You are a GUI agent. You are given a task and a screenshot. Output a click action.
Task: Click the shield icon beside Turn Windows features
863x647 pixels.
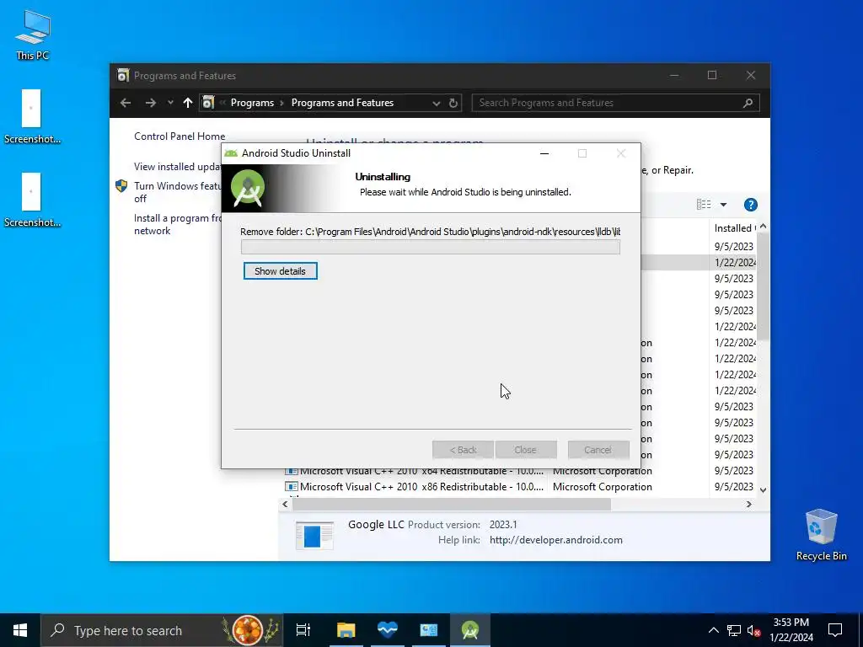[121, 186]
